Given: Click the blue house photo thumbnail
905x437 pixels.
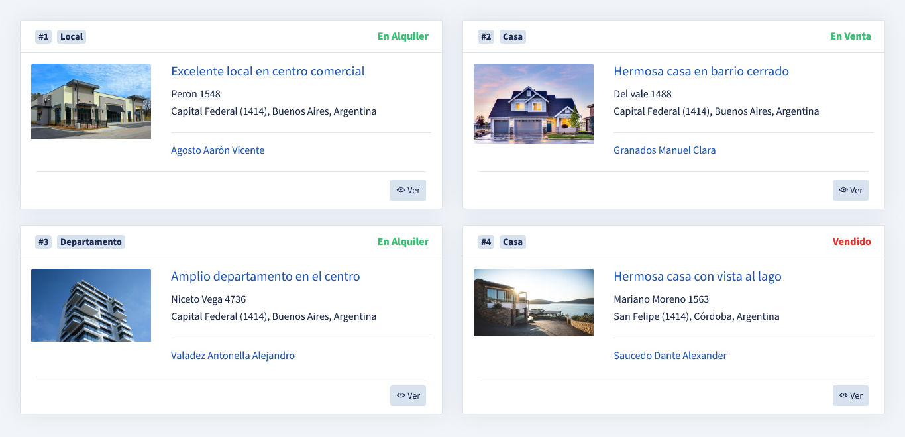Looking at the screenshot, I should (533, 103).
